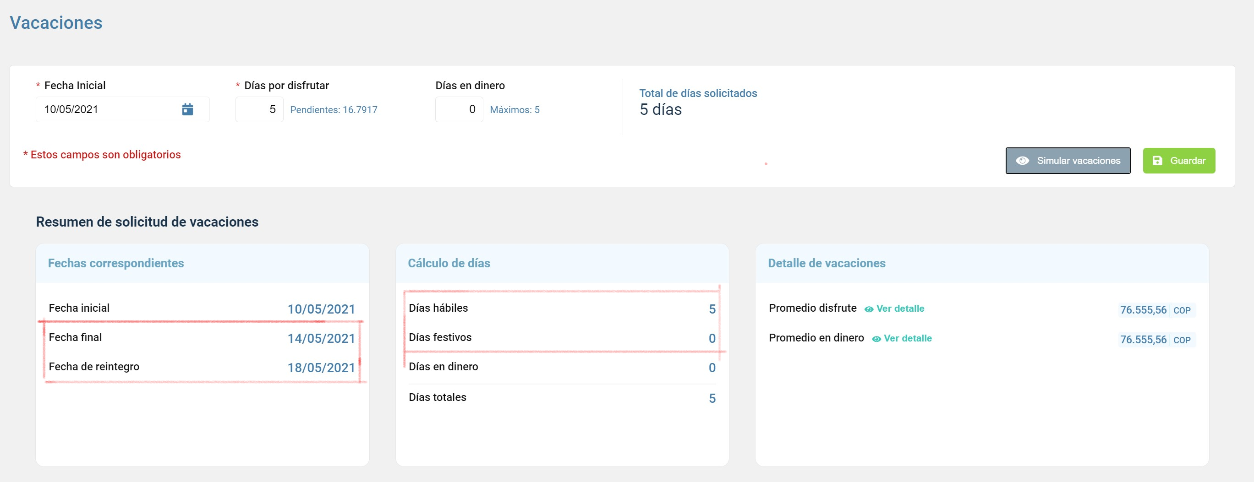This screenshot has height=482, width=1254.
Task: Click Fecha de reintegro value 18/05/2021
Action: pyautogui.click(x=321, y=367)
